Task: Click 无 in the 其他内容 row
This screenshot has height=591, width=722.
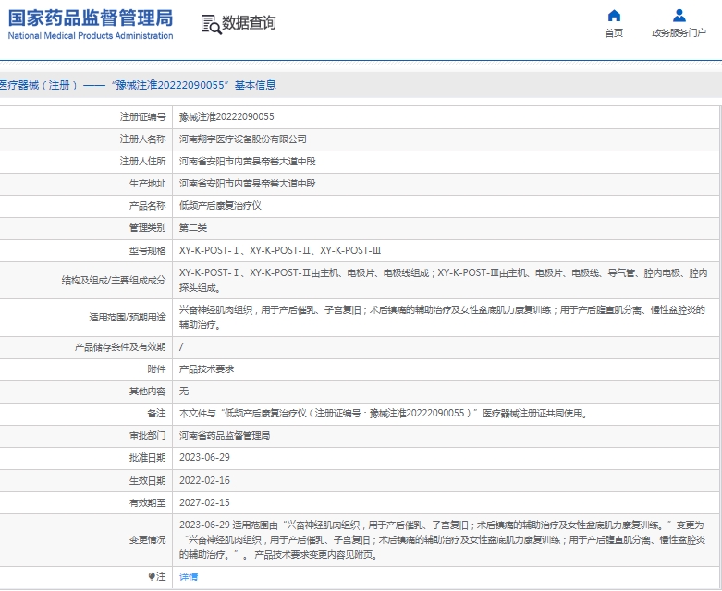Action: point(184,391)
